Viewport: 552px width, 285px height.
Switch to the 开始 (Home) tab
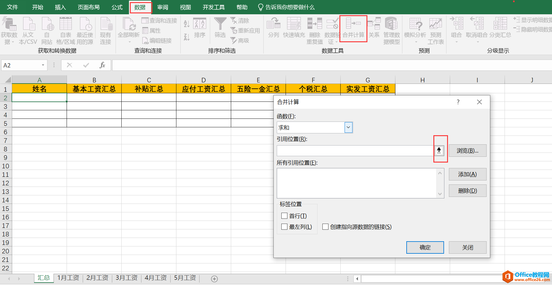click(38, 7)
